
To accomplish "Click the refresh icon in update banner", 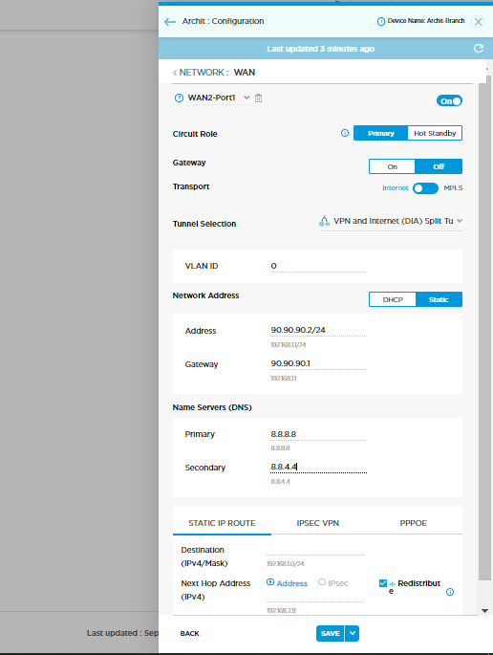I will [479, 49].
